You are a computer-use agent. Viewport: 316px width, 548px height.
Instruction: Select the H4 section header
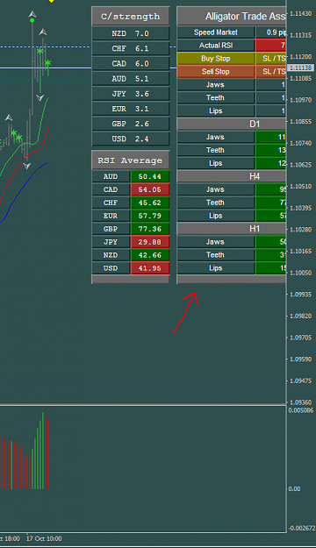(232, 176)
